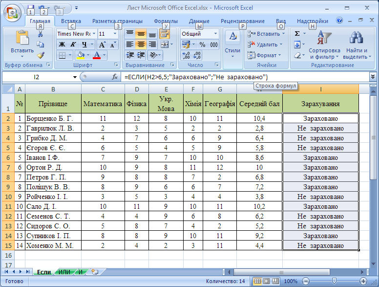Click the Office button orb
379x287 pixels.
click(12, 13)
